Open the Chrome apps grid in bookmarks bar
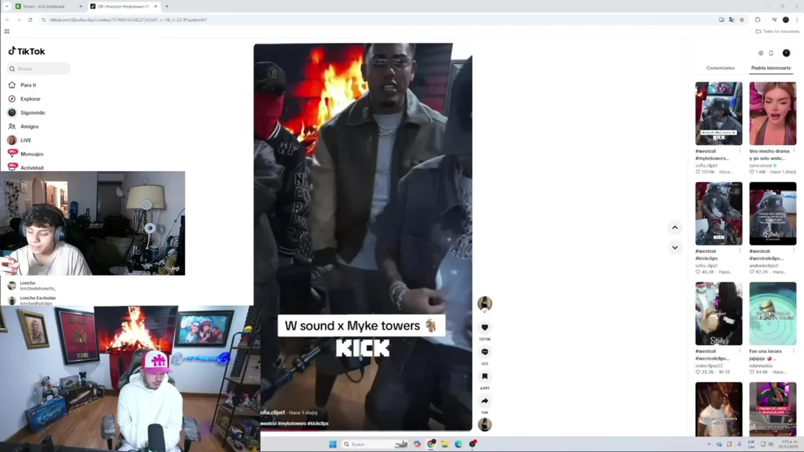 pyautogui.click(x=7, y=31)
